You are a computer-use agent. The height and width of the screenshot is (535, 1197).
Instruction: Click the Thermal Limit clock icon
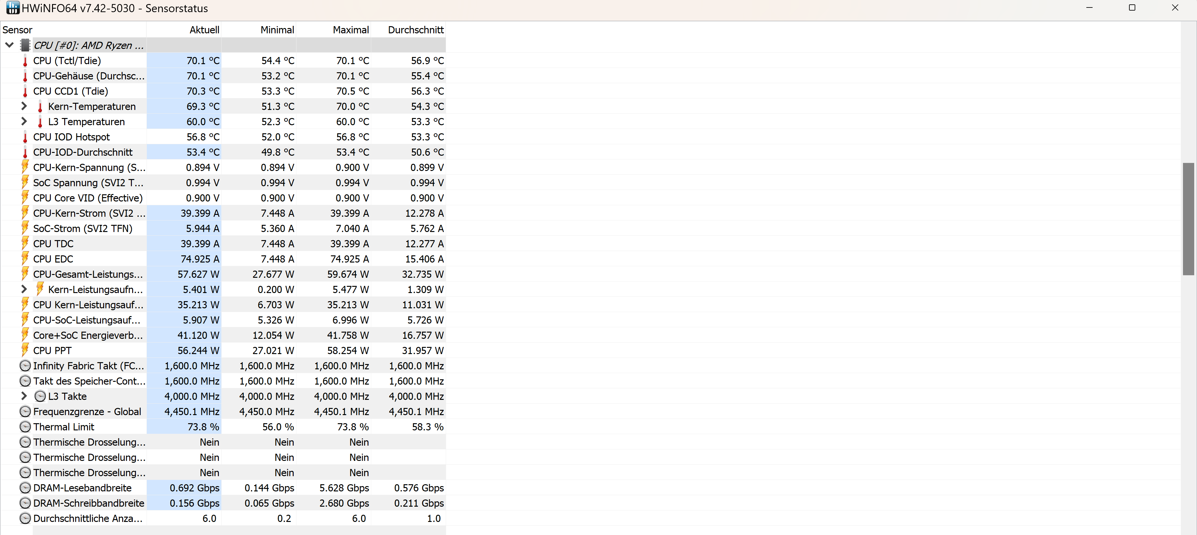[25, 427]
